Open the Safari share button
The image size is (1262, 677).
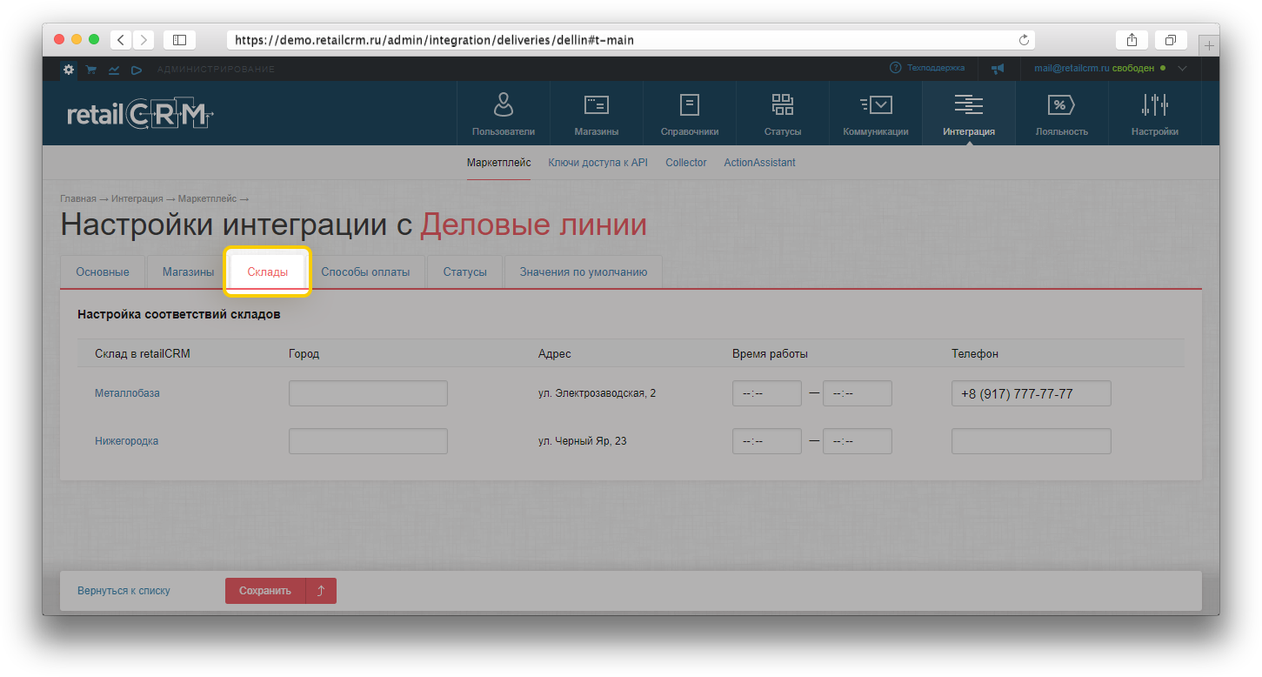(x=1132, y=40)
